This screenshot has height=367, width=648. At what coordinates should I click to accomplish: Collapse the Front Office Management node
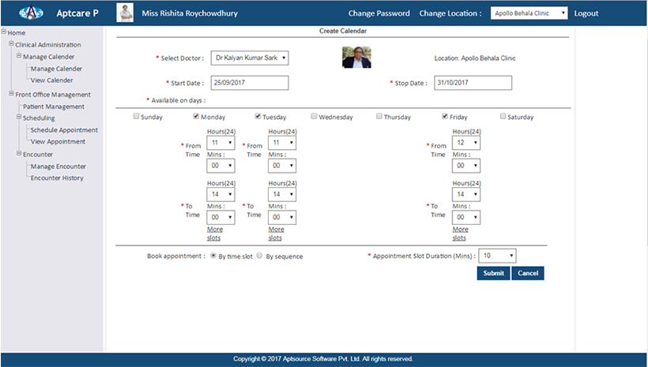[12, 95]
